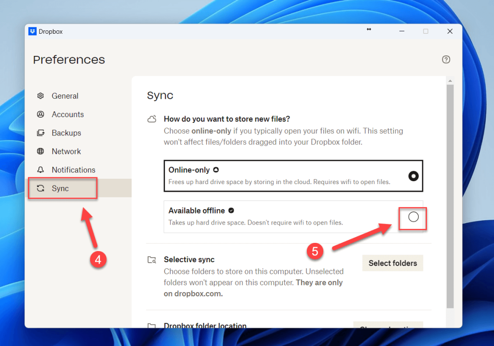Click "Takes up hard drive space" description
The image size is (494, 346).
pos(256,223)
